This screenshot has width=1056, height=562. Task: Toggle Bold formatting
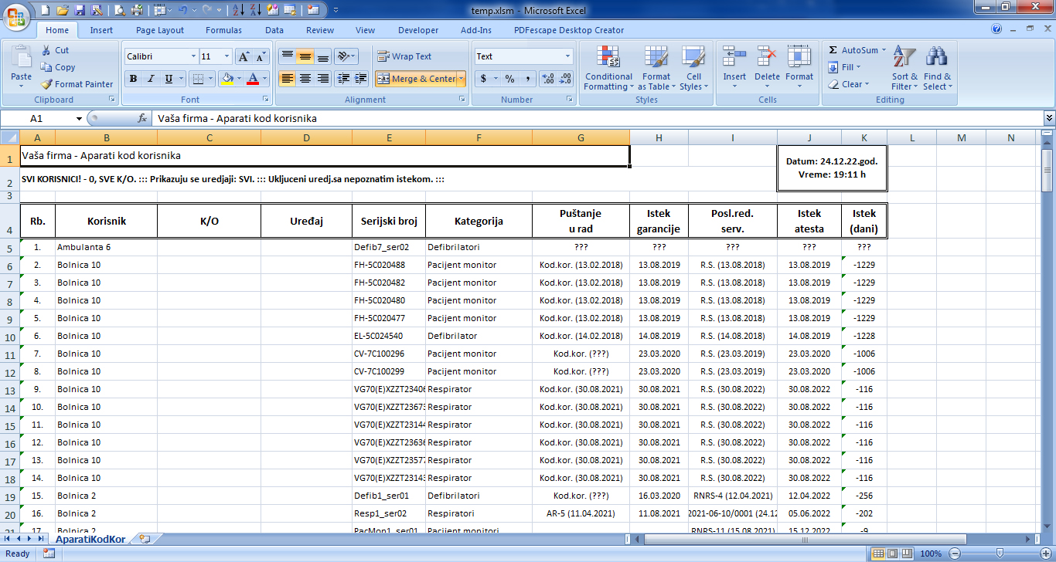point(133,79)
